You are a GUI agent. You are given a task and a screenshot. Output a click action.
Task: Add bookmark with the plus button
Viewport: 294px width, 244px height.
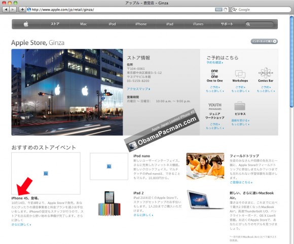(22, 9)
